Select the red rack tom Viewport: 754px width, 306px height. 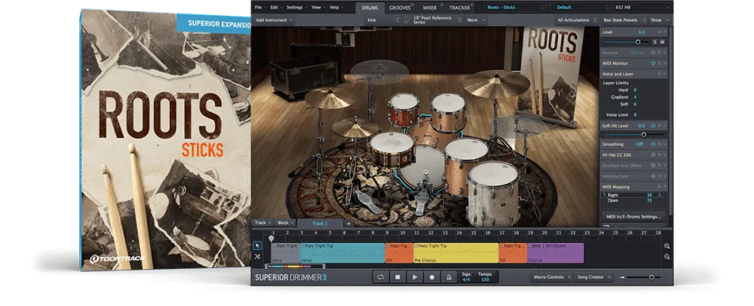pyautogui.click(x=403, y=109)
